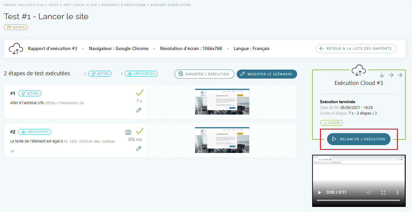Image resolution: width=412 pixels, height=212 pixels.
Task: Click the Modifier le scénario button
Action: [x=266, y=74]
